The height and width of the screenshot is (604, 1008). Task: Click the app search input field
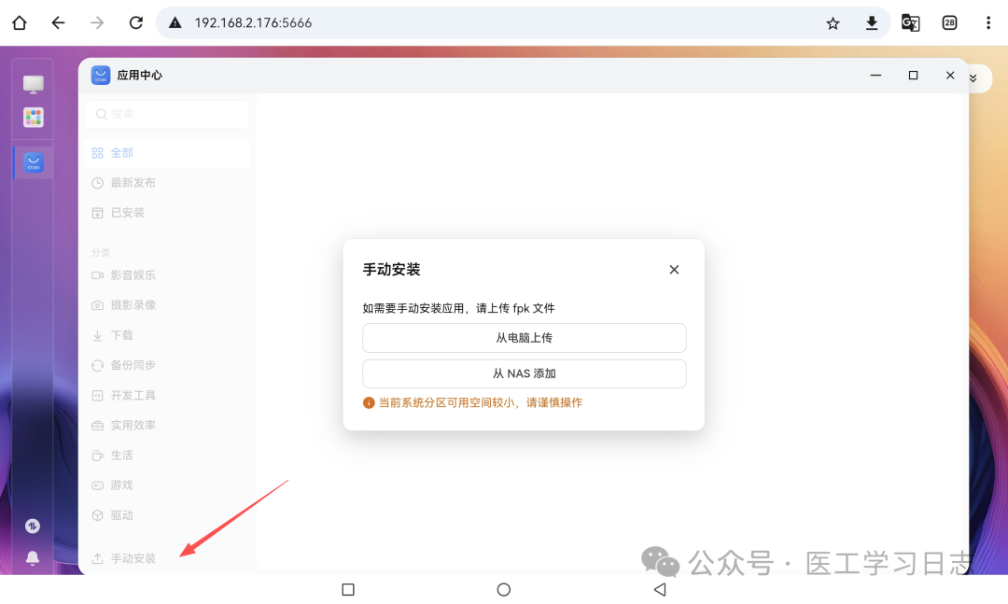(x=166, y=113)
